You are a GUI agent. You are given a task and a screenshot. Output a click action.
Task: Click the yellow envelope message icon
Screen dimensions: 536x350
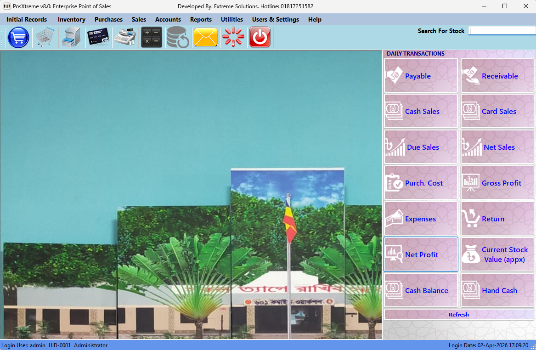pyautogui.click(x=205, y=37)
